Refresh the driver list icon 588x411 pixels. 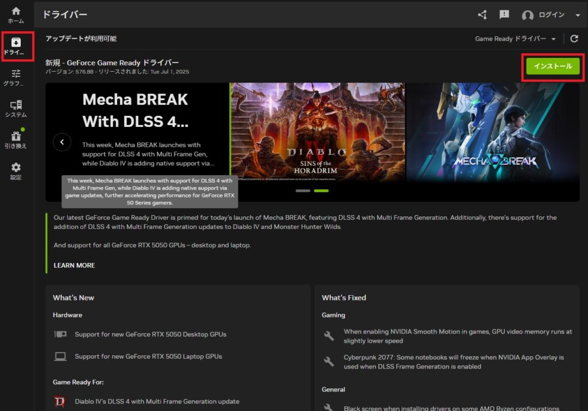(574, 38)
